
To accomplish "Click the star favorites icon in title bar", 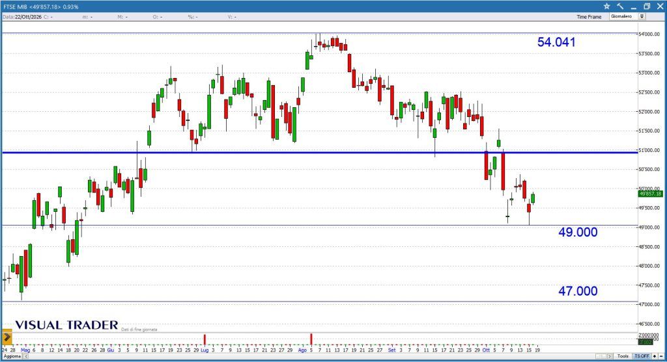I will tap(606, 6).
